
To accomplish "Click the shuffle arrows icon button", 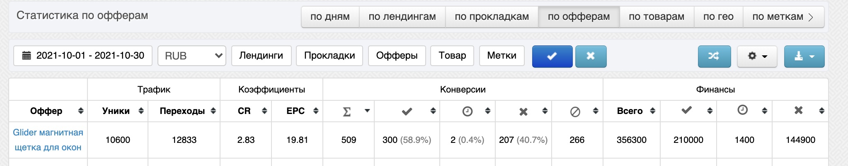I will click(714, 56).
